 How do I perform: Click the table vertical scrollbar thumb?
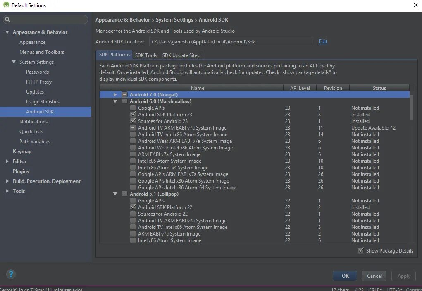point(412,107)
